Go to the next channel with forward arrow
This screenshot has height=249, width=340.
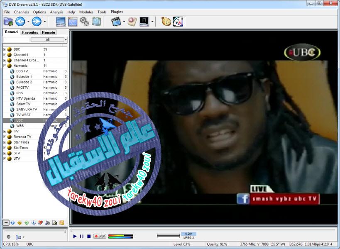[x=37, y=22]
